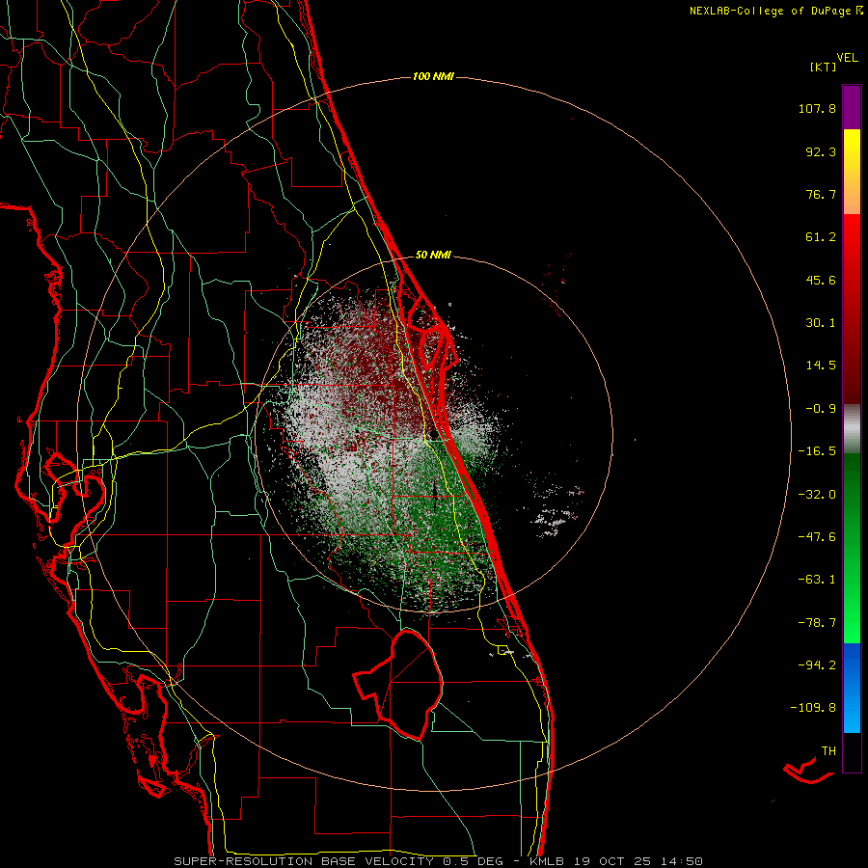Click the -109.8 scale value

tap(813, 708)
